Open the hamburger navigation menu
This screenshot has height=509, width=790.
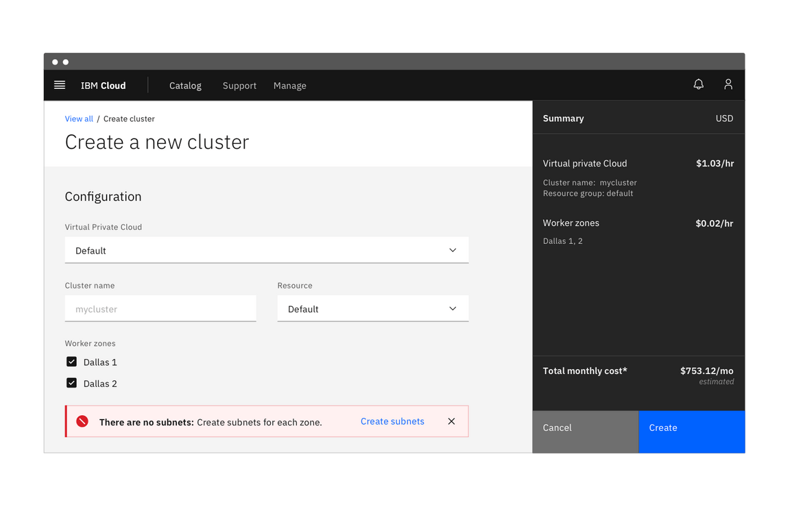pyautogui.click(x=59, y=85)
